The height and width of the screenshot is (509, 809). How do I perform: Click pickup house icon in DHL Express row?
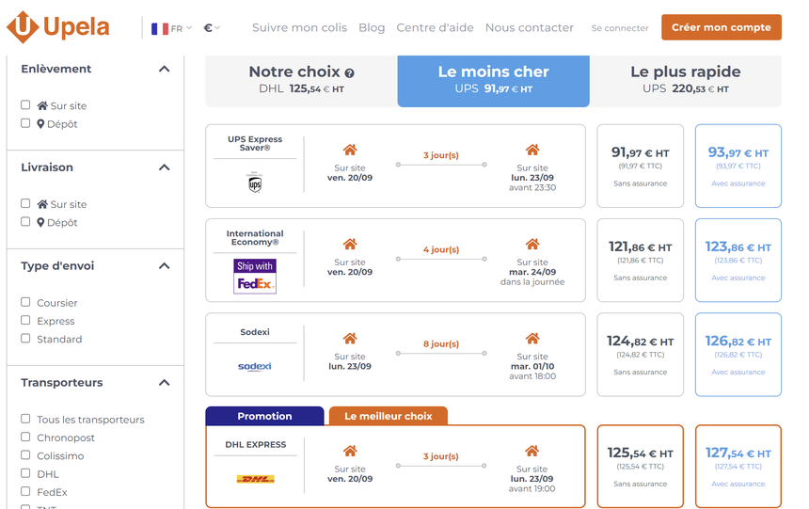pyautogui.click(x=350, y=451)
